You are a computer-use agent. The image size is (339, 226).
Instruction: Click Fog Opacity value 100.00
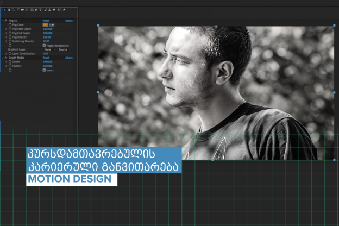pyautogui.click(x=47, y=37)
